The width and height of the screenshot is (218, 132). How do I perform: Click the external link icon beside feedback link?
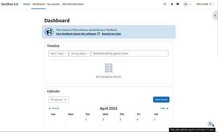coord(98,34)
